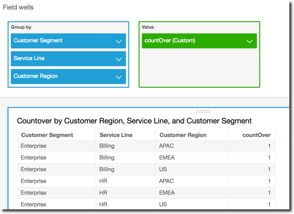Sort by the Service Line column header
Viewport: 294px width, 214px height.
click(x=116, y=135)
